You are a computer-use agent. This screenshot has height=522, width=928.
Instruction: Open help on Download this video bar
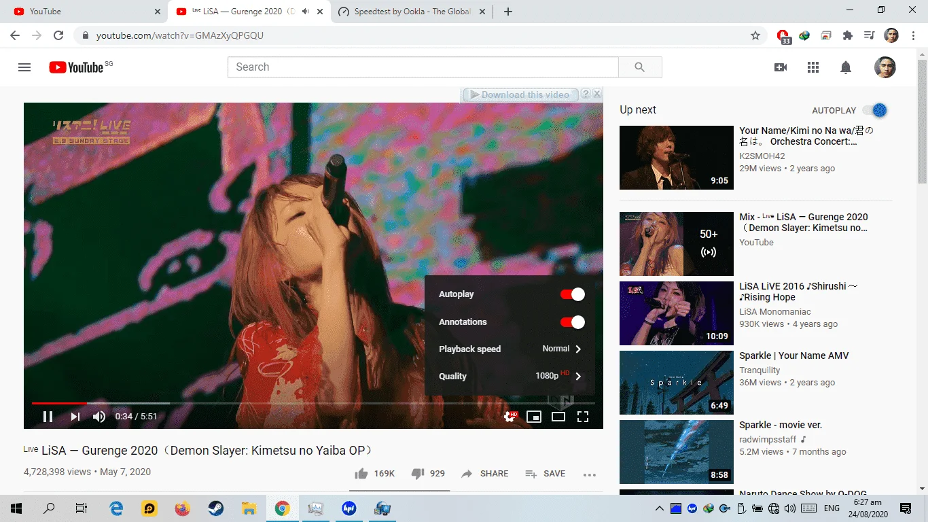[x=585, y=94]
